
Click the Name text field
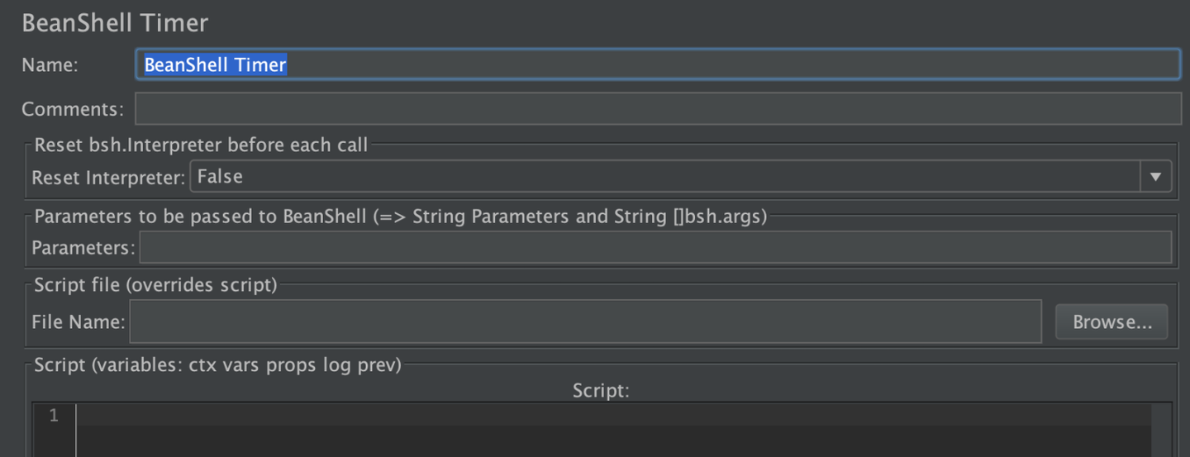coord(657,64)
